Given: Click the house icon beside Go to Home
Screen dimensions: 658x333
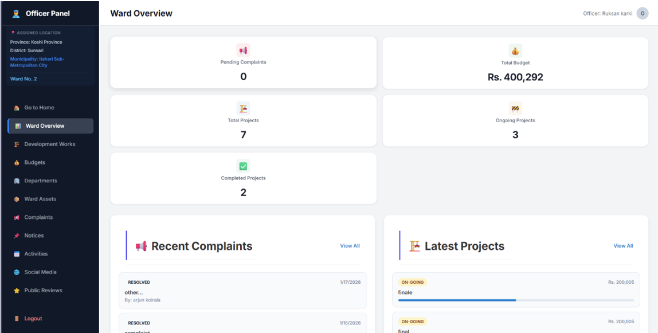Looking at the screenshot, I should point(17,108).
